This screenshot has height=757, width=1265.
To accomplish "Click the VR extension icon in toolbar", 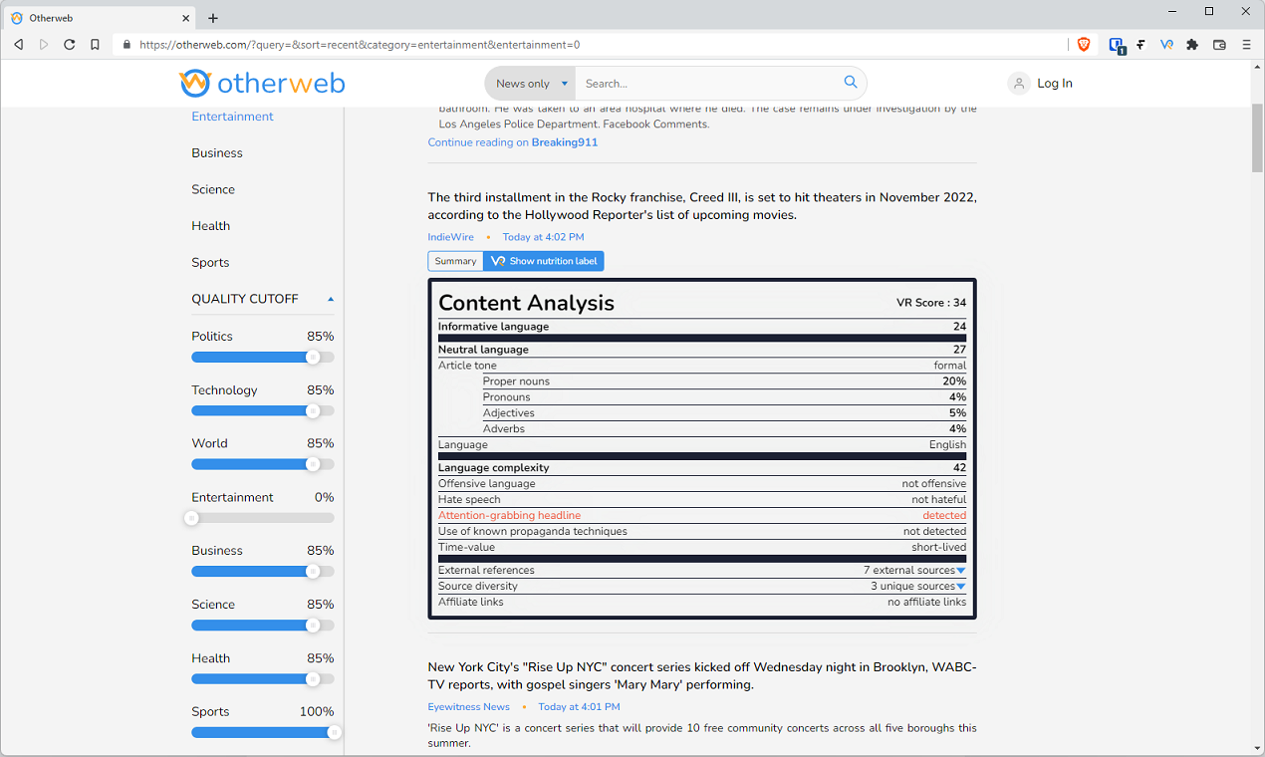I will coord(1166,45).
